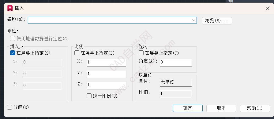Click the AutoCAD logo icon in title bar
274x119 pixels.
[10, 8]
